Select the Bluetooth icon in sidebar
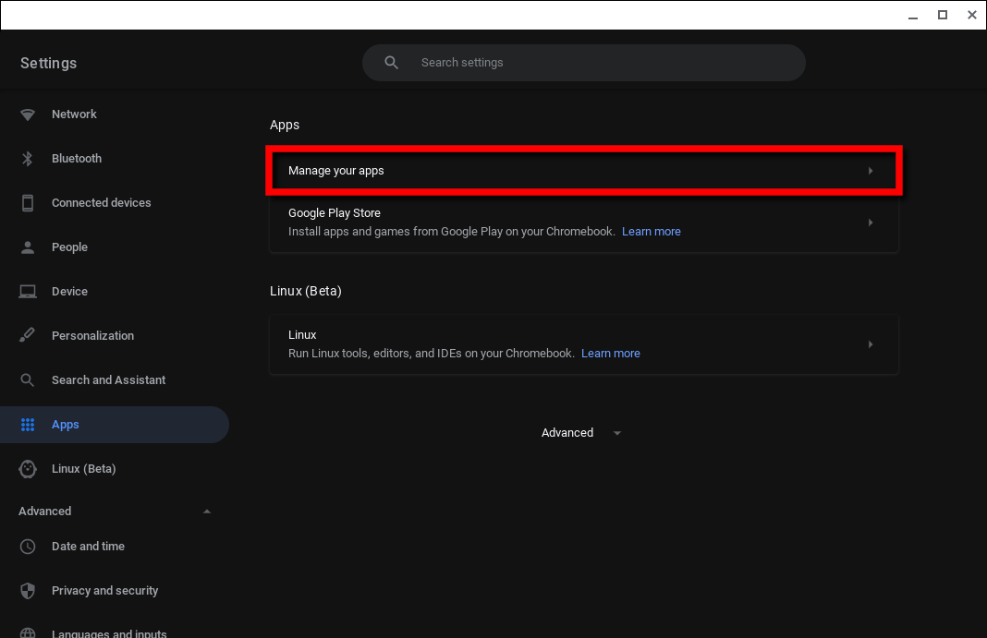987x638 pixels. pos(28,159)
